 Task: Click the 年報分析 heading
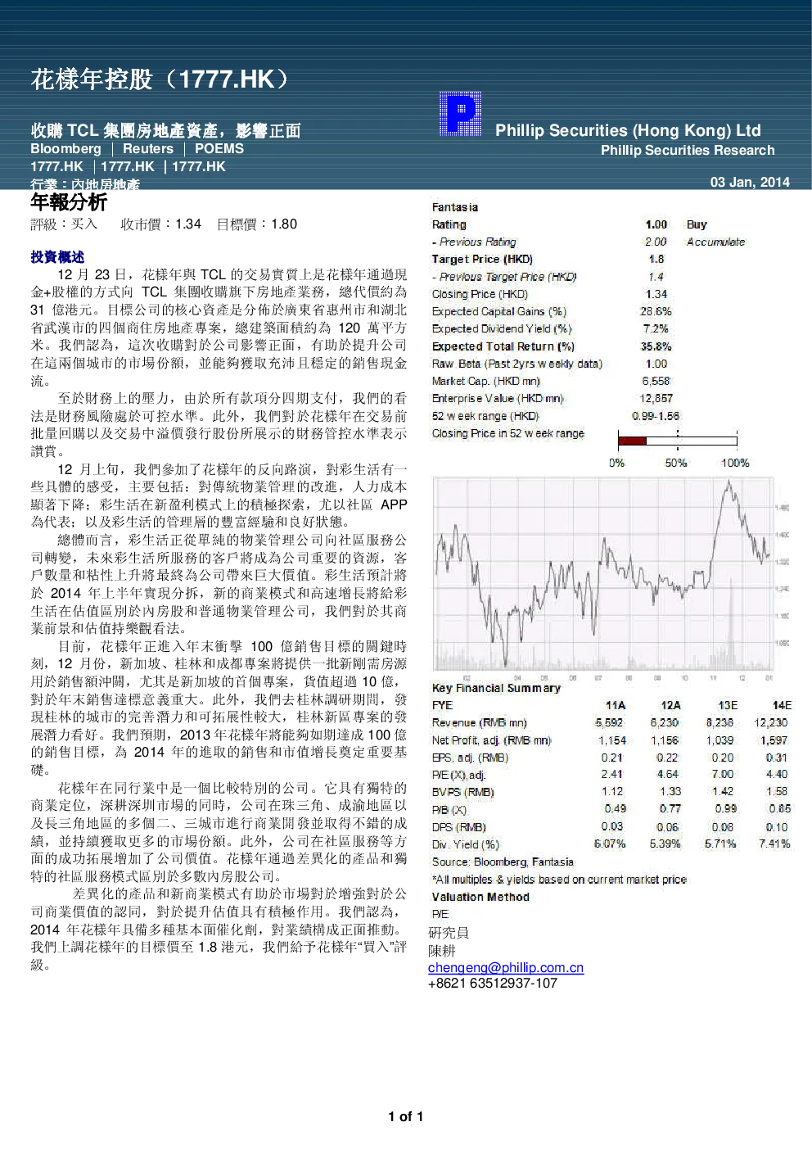(69, 201)
